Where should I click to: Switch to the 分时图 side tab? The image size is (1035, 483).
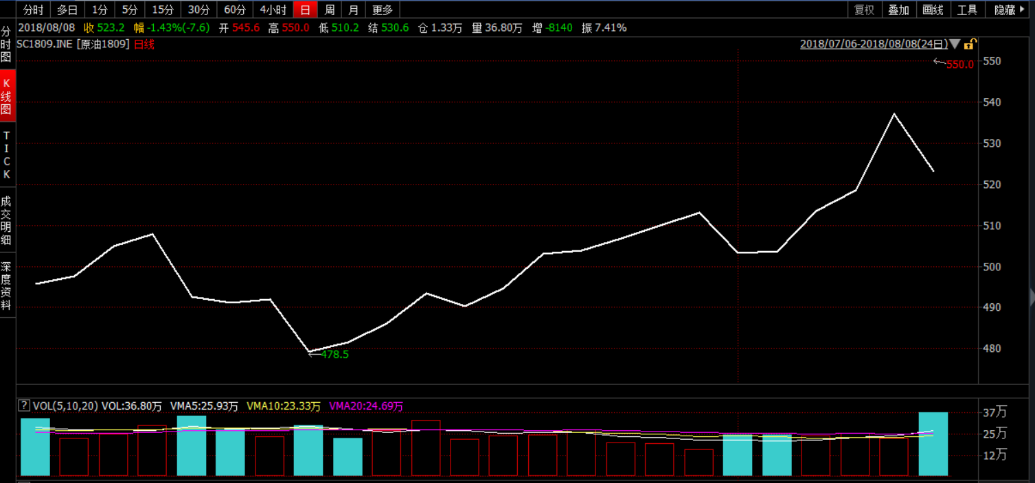[6, 45]
